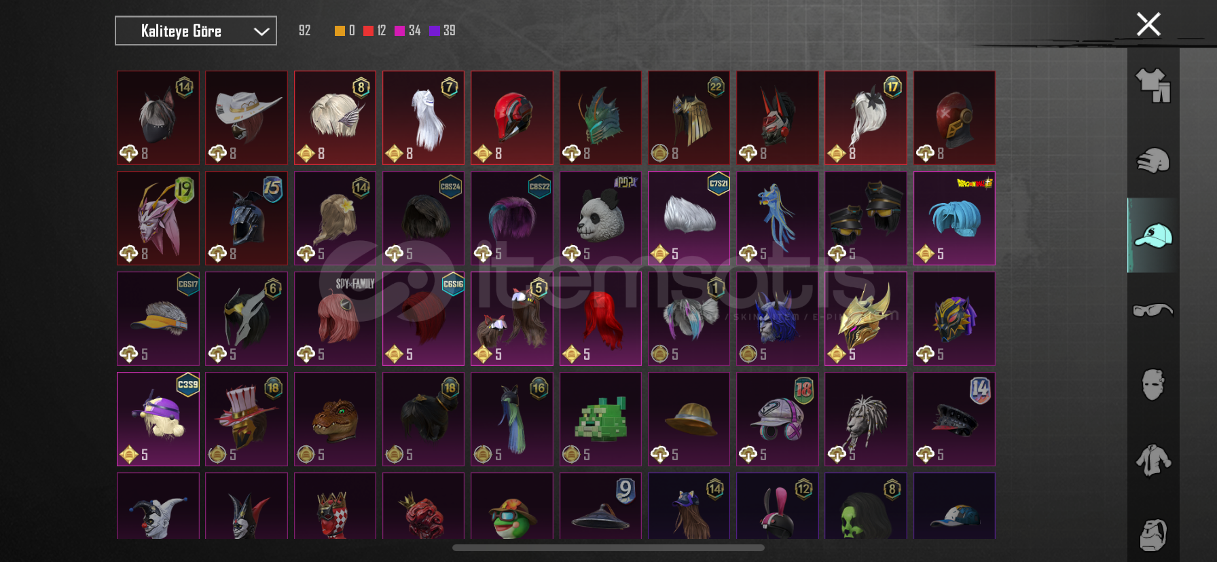1217x562 pixels.
Task: Open the backpack category icon in sidebar
Action: click(x=1153, y=535)
